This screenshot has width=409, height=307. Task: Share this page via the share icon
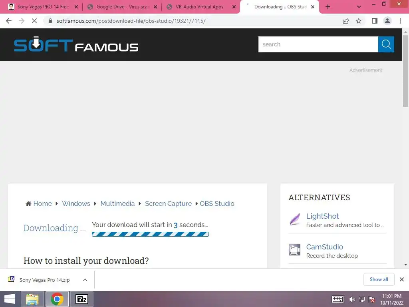346,21
